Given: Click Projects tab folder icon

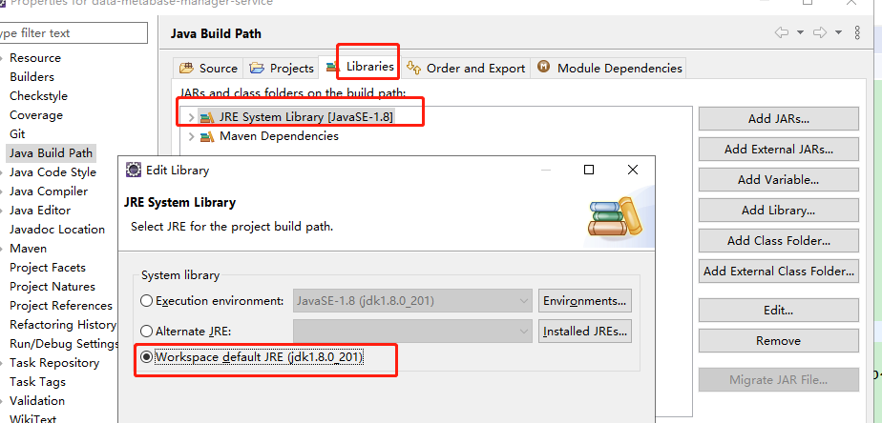Looking at the screenshot, I should click(257, 69).
